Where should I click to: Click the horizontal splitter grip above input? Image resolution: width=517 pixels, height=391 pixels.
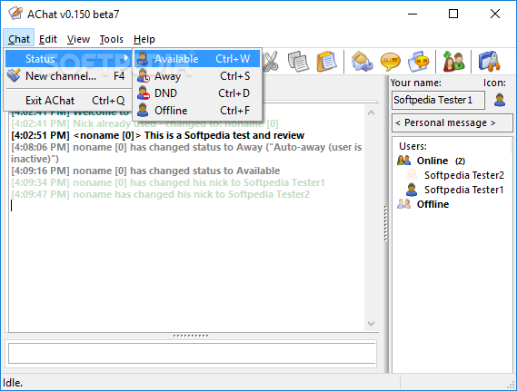[191, 336]
